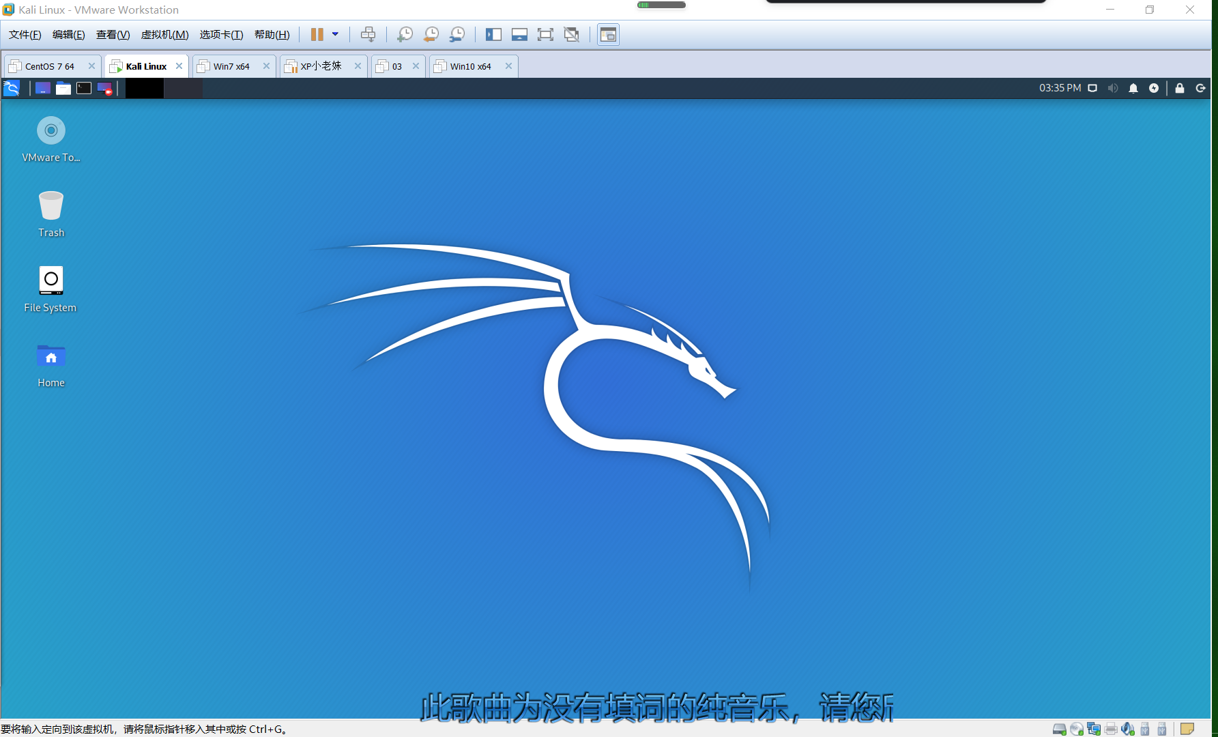Switch to the Win10 x64 tab

click(471, 66)
